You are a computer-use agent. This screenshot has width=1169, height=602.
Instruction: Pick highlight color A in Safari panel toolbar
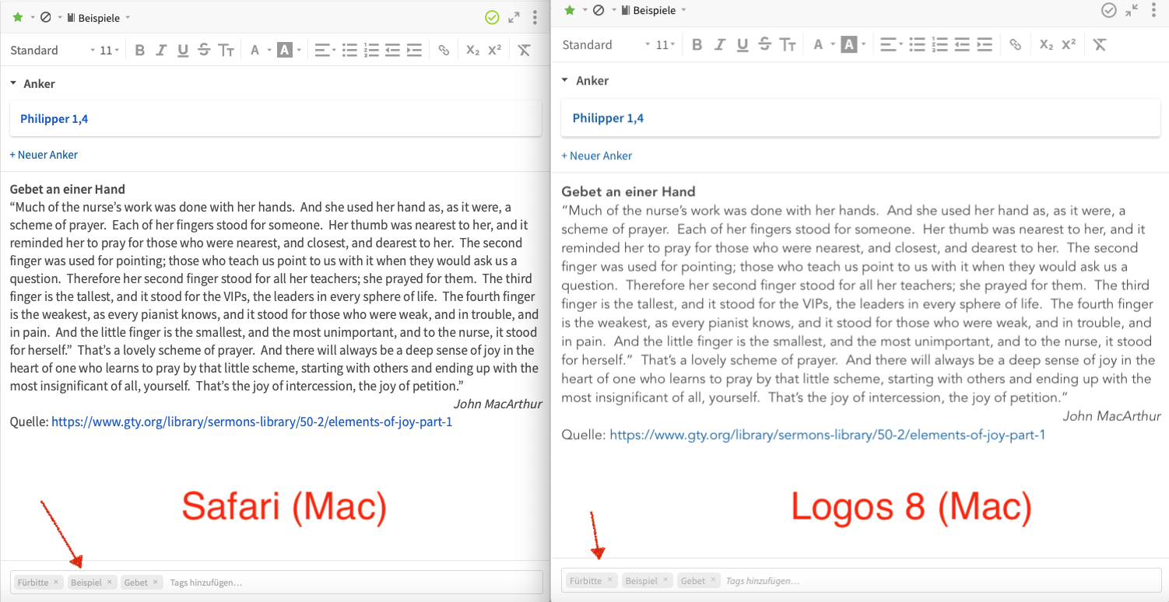click(x=285, y=51)
